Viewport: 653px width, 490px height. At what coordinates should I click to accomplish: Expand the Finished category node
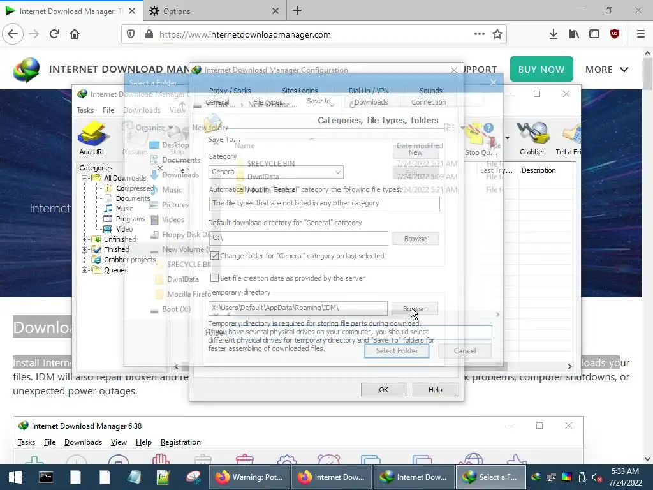(x=85, y=249)
